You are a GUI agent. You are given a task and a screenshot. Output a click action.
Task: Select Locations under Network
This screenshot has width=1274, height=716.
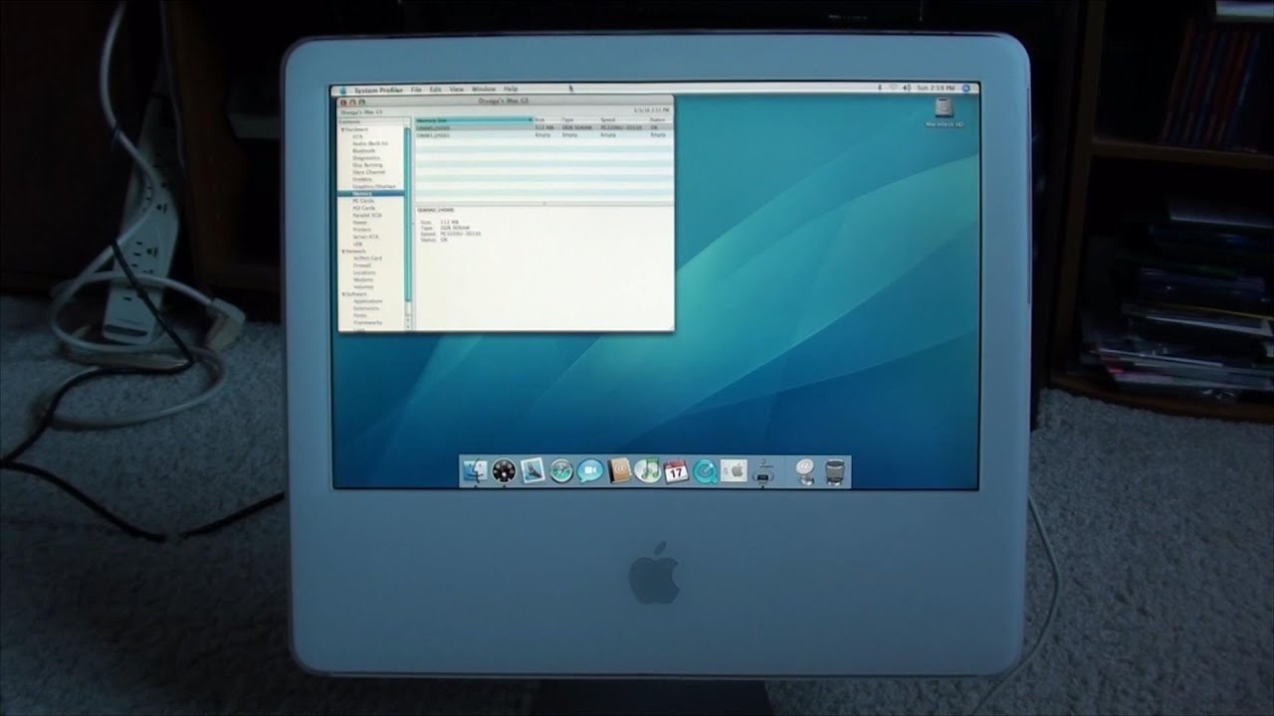click(364, 272)
